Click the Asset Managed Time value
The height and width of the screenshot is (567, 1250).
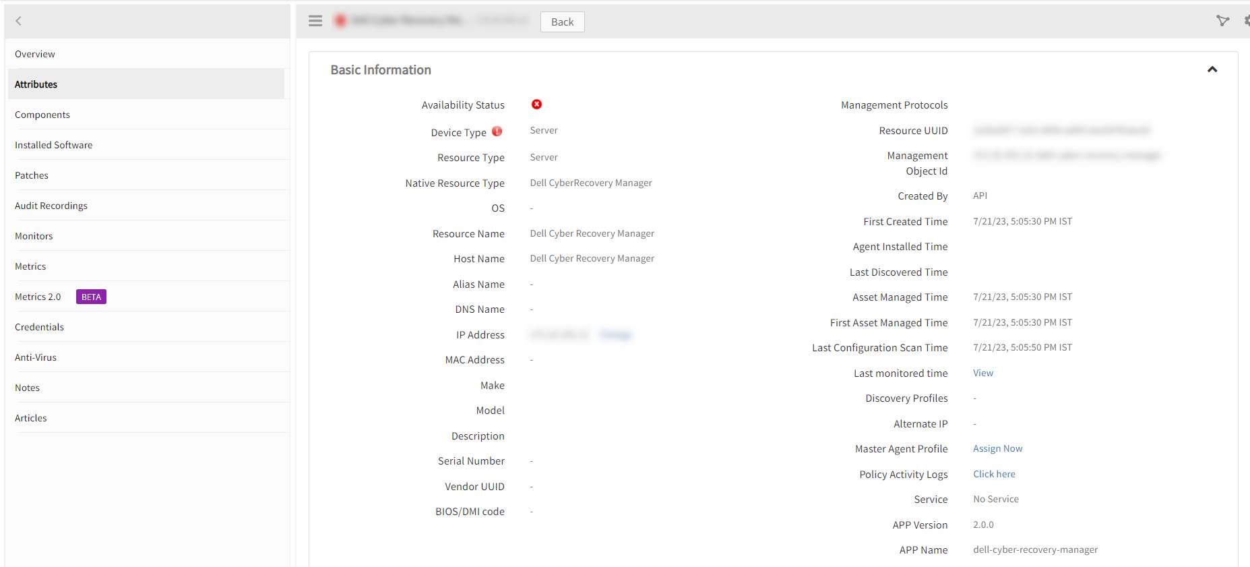[1022, 297]
